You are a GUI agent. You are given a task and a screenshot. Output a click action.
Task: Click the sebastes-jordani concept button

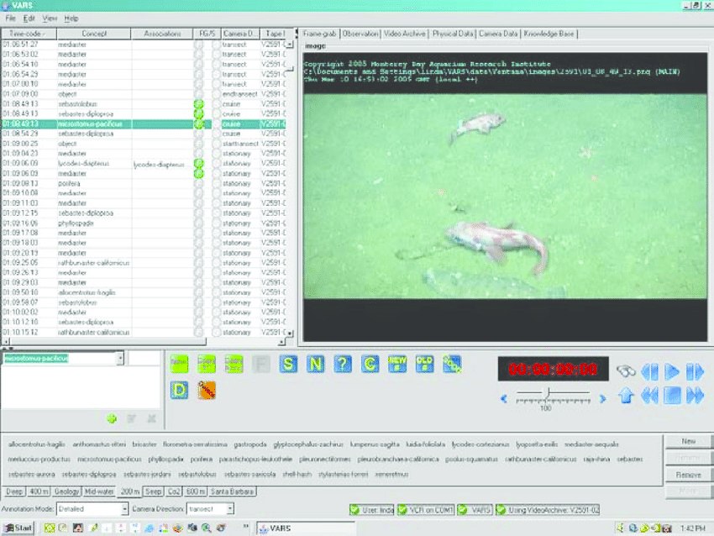coord(147,474)
